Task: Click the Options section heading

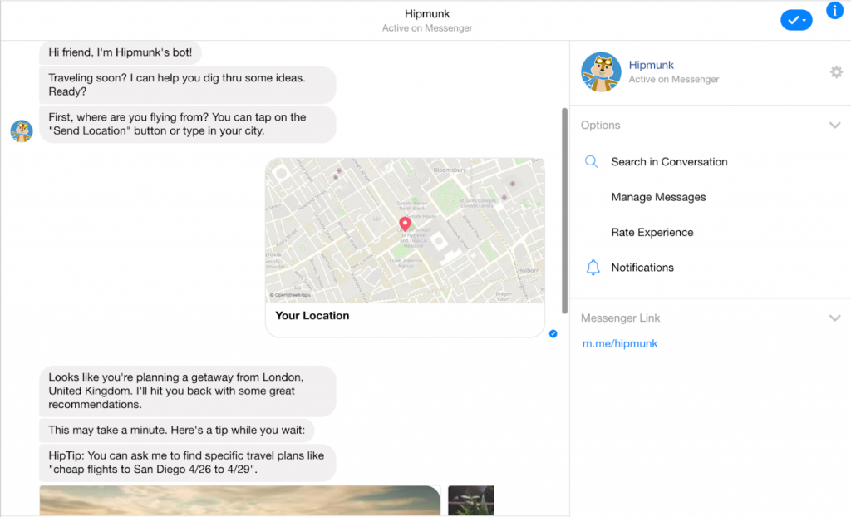Action: point(600,125)
